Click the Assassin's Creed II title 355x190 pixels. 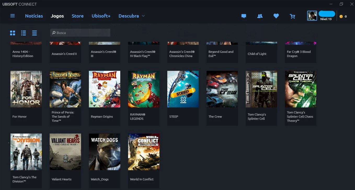(64, 54)
